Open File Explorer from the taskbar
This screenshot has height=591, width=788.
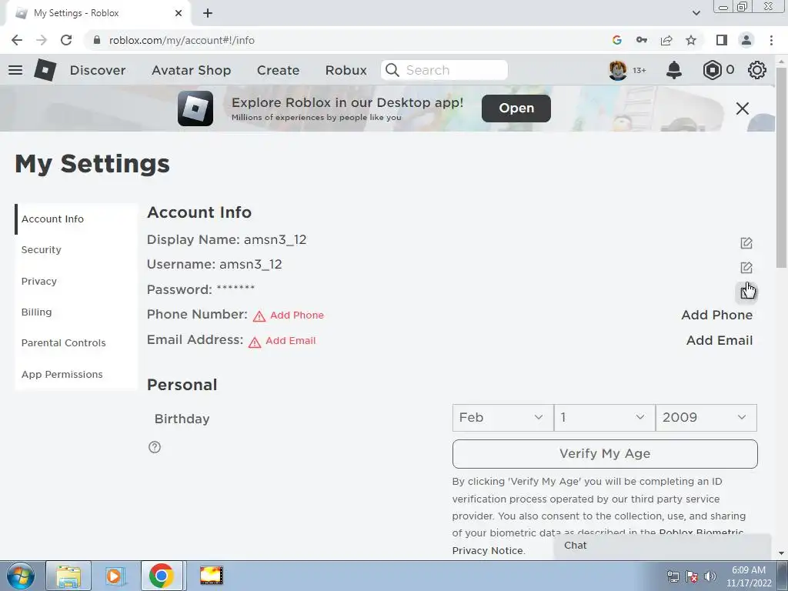[x=68, y=576]
